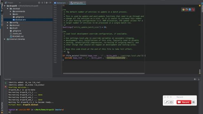Hide Terminal panel with download-arrow icon
This screenshot has height=114, width=203.
click(199, 79)
